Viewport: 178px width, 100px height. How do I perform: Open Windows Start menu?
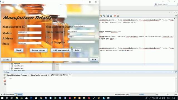click(2, 98)
